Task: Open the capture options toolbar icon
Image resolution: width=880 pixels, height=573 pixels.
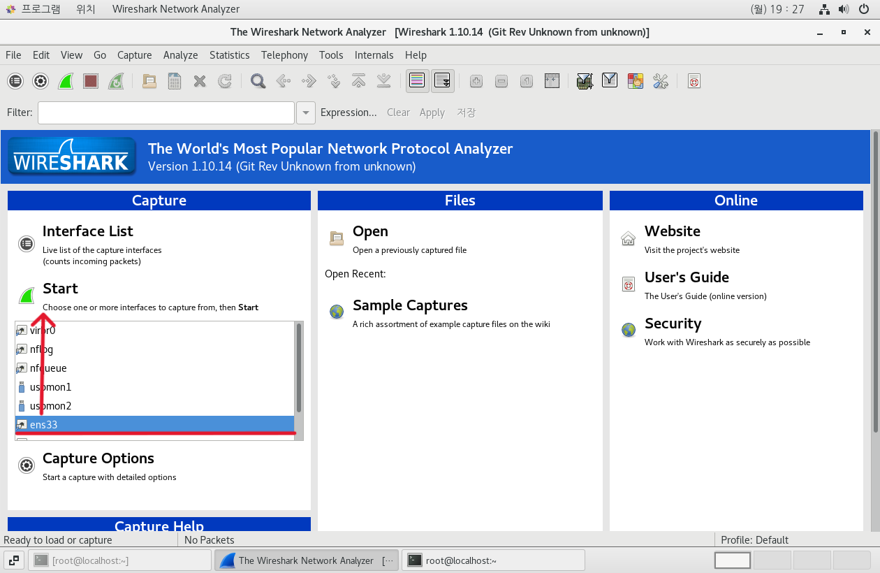Action: tap(41, 81)
